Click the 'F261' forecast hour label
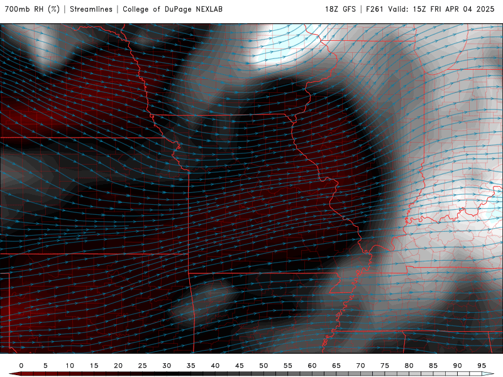The image size is (503, 377). coord(374,9)
